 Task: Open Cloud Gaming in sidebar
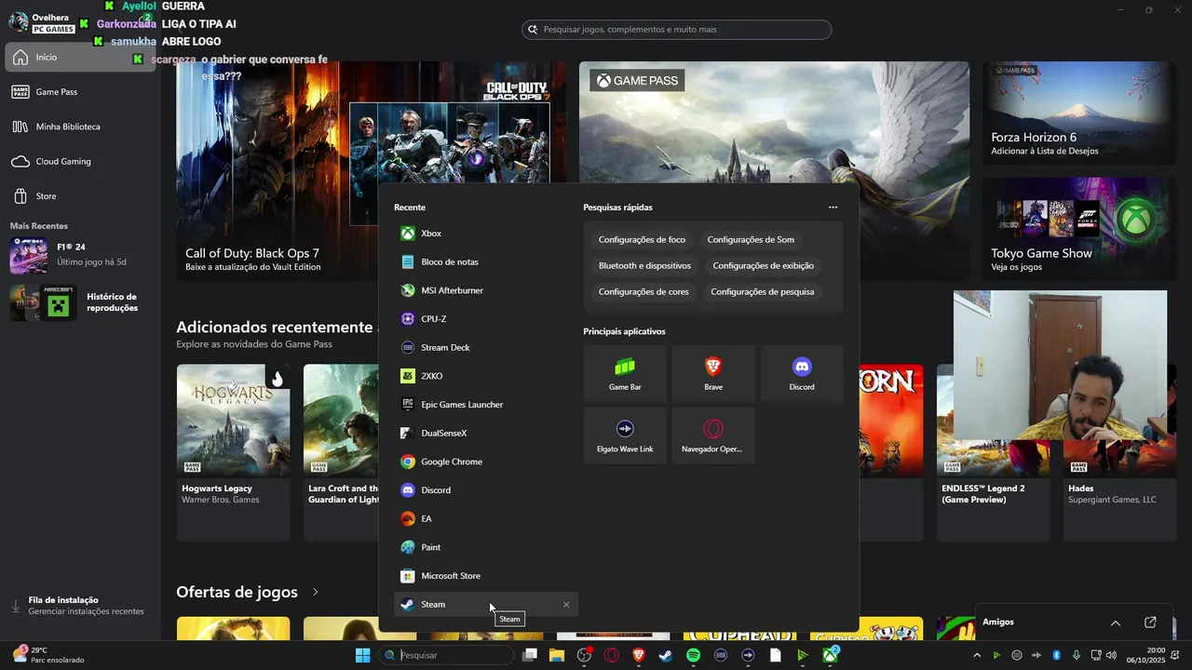tap(80, 162)
